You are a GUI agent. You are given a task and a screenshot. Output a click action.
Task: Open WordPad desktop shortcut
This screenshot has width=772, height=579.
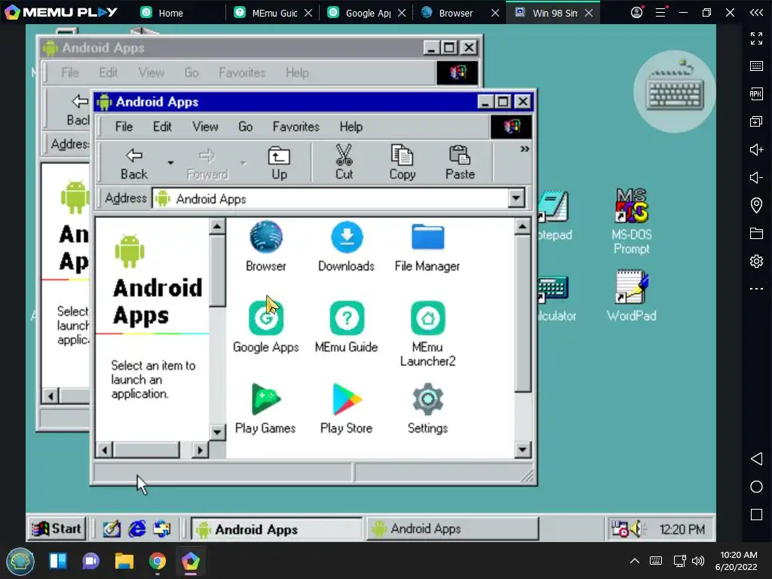(632, 296)
